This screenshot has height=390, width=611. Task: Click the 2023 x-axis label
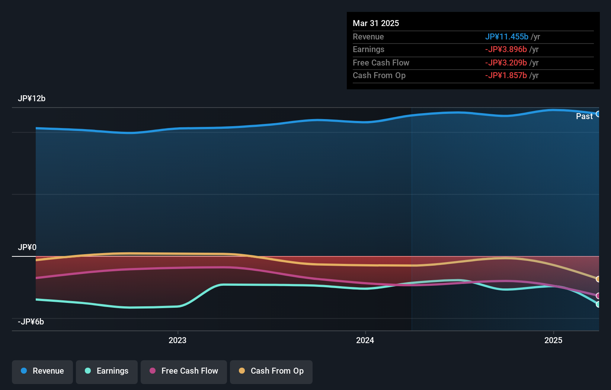coord(177,341)
